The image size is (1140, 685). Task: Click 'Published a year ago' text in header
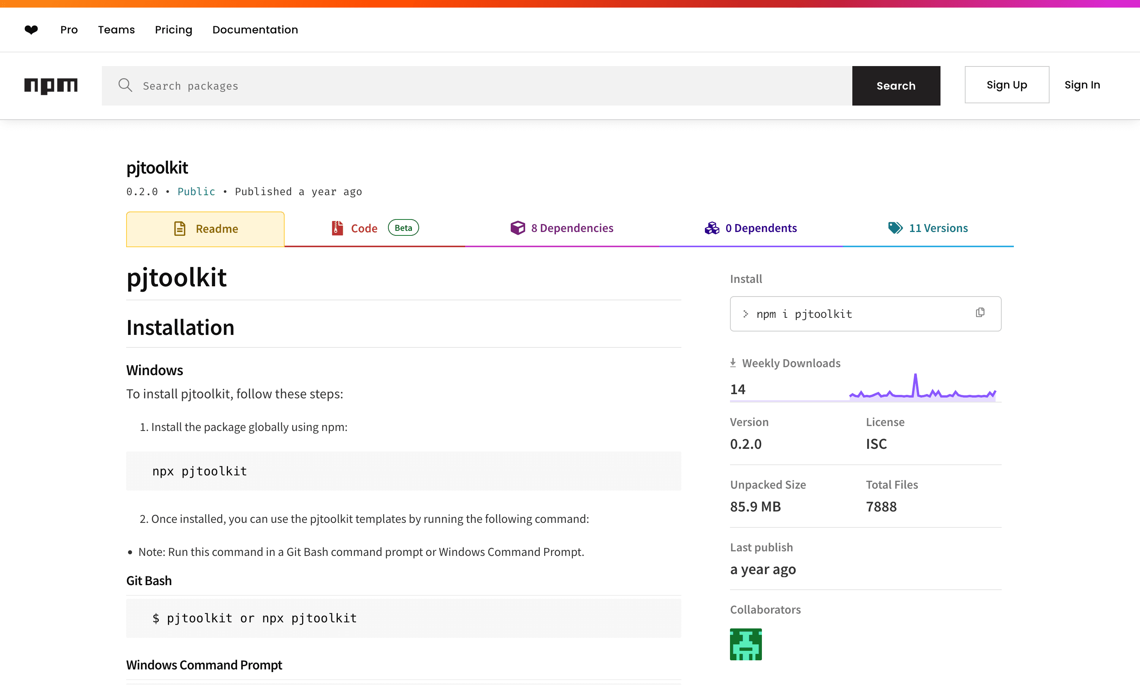(298, 191)
